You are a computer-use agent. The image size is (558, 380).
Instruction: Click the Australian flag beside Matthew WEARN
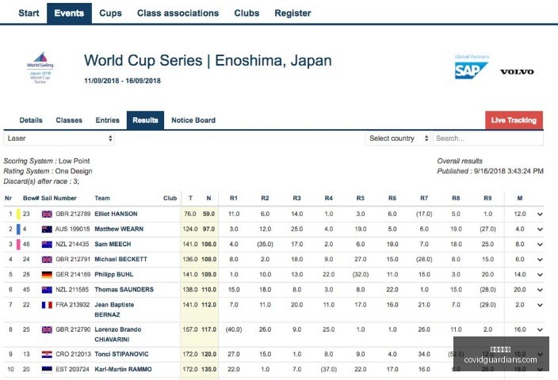pyautogui.click(x=47, y=230)
